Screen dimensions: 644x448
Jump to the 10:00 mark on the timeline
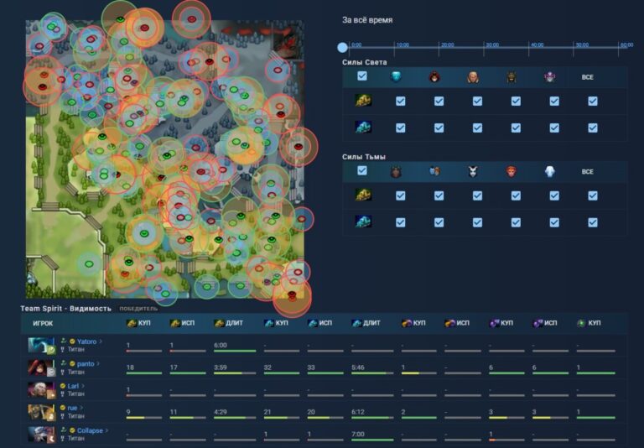pos(394,48)
